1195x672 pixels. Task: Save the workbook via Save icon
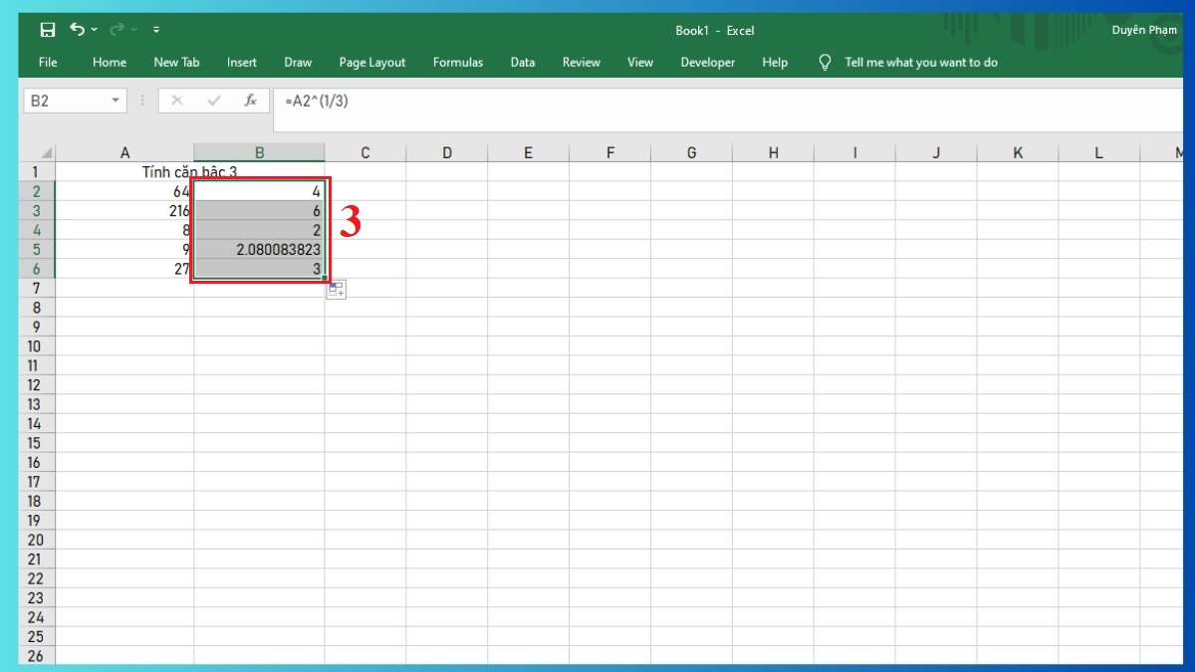(x=47, y=29)
